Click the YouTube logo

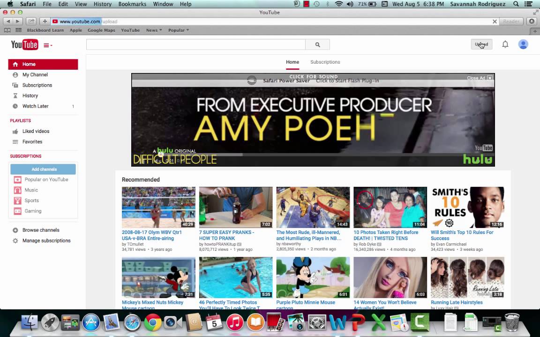click(24, 45)
